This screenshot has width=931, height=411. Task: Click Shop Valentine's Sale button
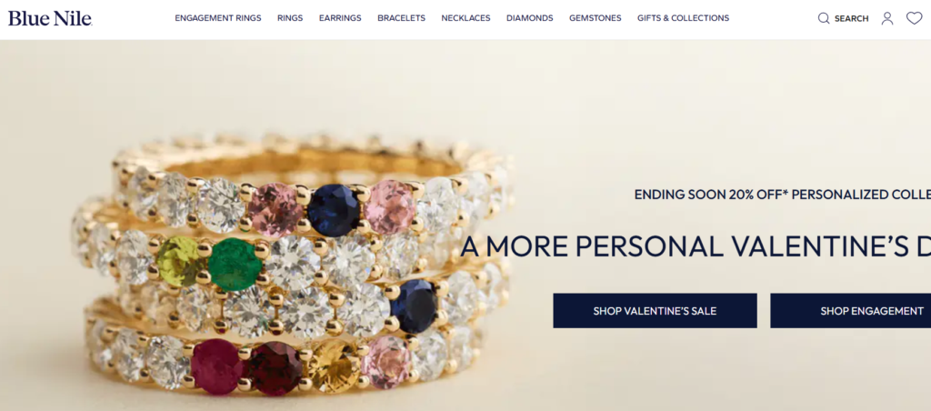coord(655,311)
